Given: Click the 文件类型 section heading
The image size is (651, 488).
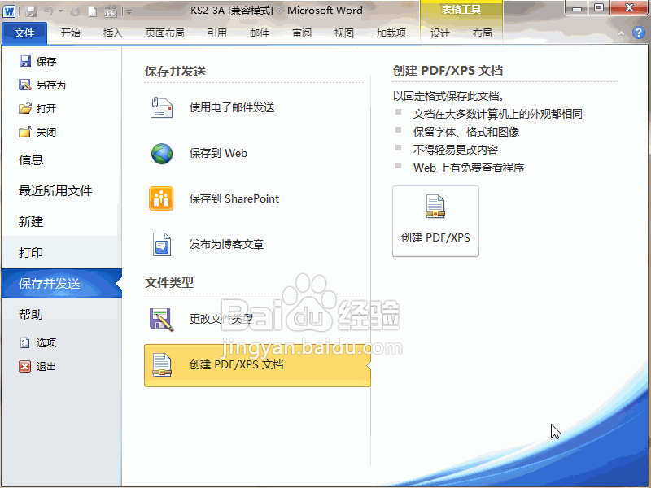Looking at the screenshot, I should click(x=169, y=282).
